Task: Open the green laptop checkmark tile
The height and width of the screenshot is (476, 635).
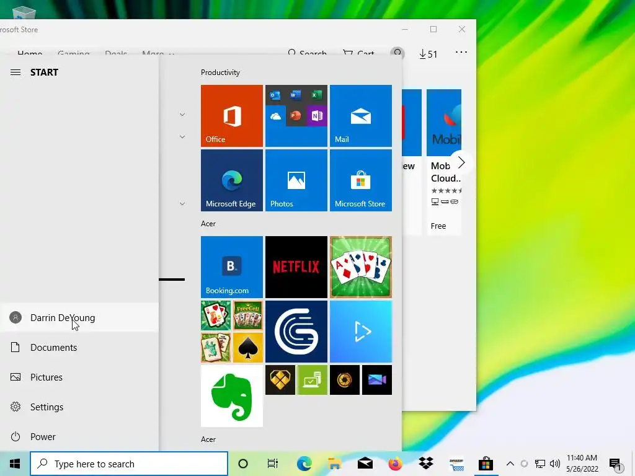Action: click(x=313, y=380)
